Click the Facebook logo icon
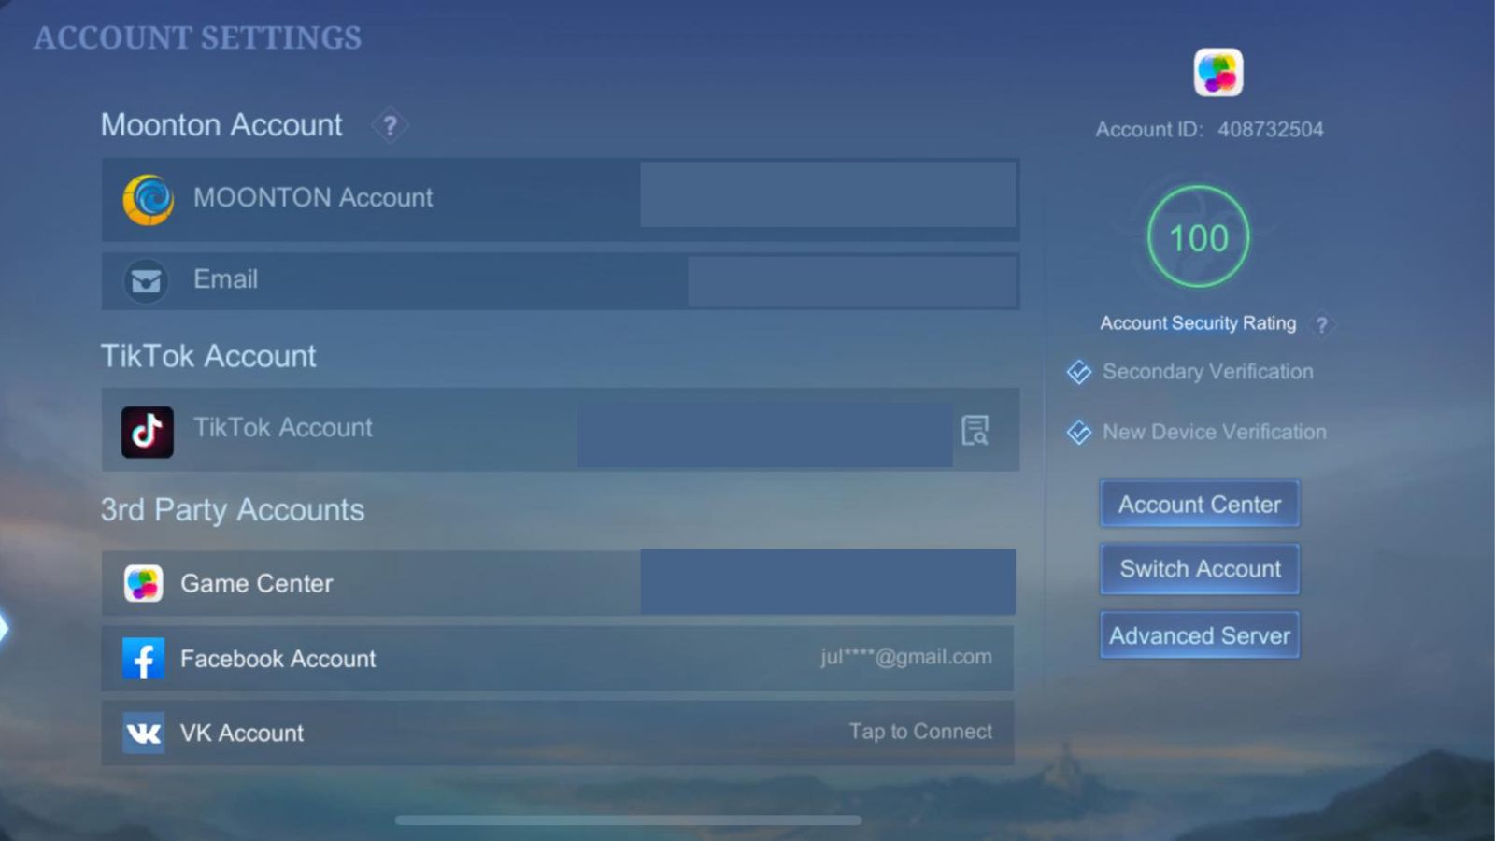Image resolution: width=1495 pixels, height=841 pixels. [x=143, y=659]
